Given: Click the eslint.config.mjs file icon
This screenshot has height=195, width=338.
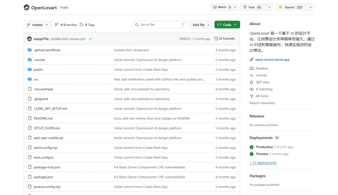Looking at the screenshot, I should (30, 147).
